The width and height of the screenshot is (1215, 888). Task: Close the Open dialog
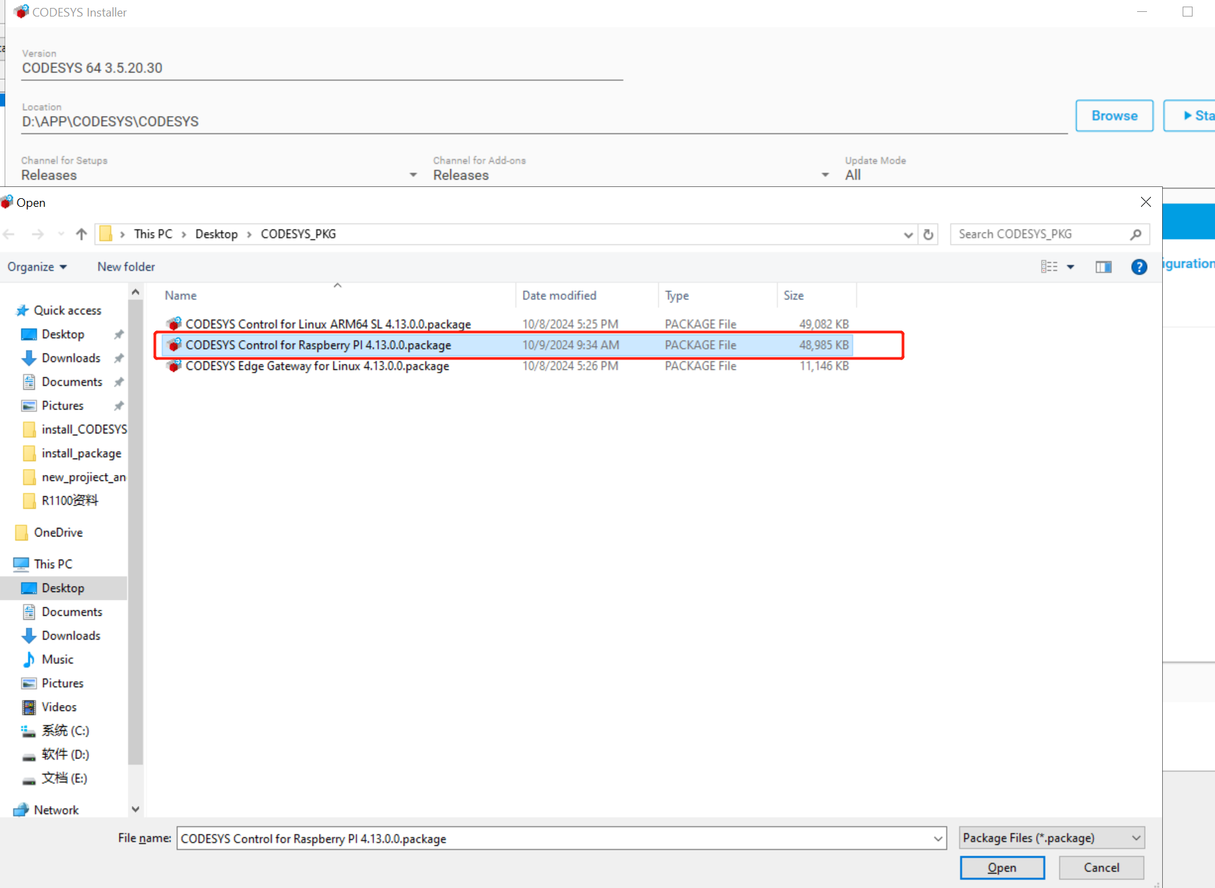[1146, 202]
